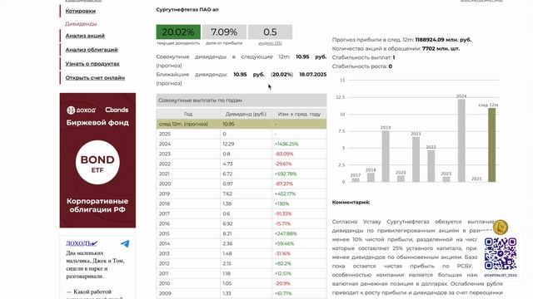Click the 2022 year cell in table
The height and width of the screenshot is (299, 533).
tap(188, 164)
